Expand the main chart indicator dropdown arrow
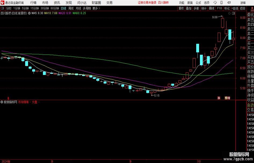 [29, 13]
